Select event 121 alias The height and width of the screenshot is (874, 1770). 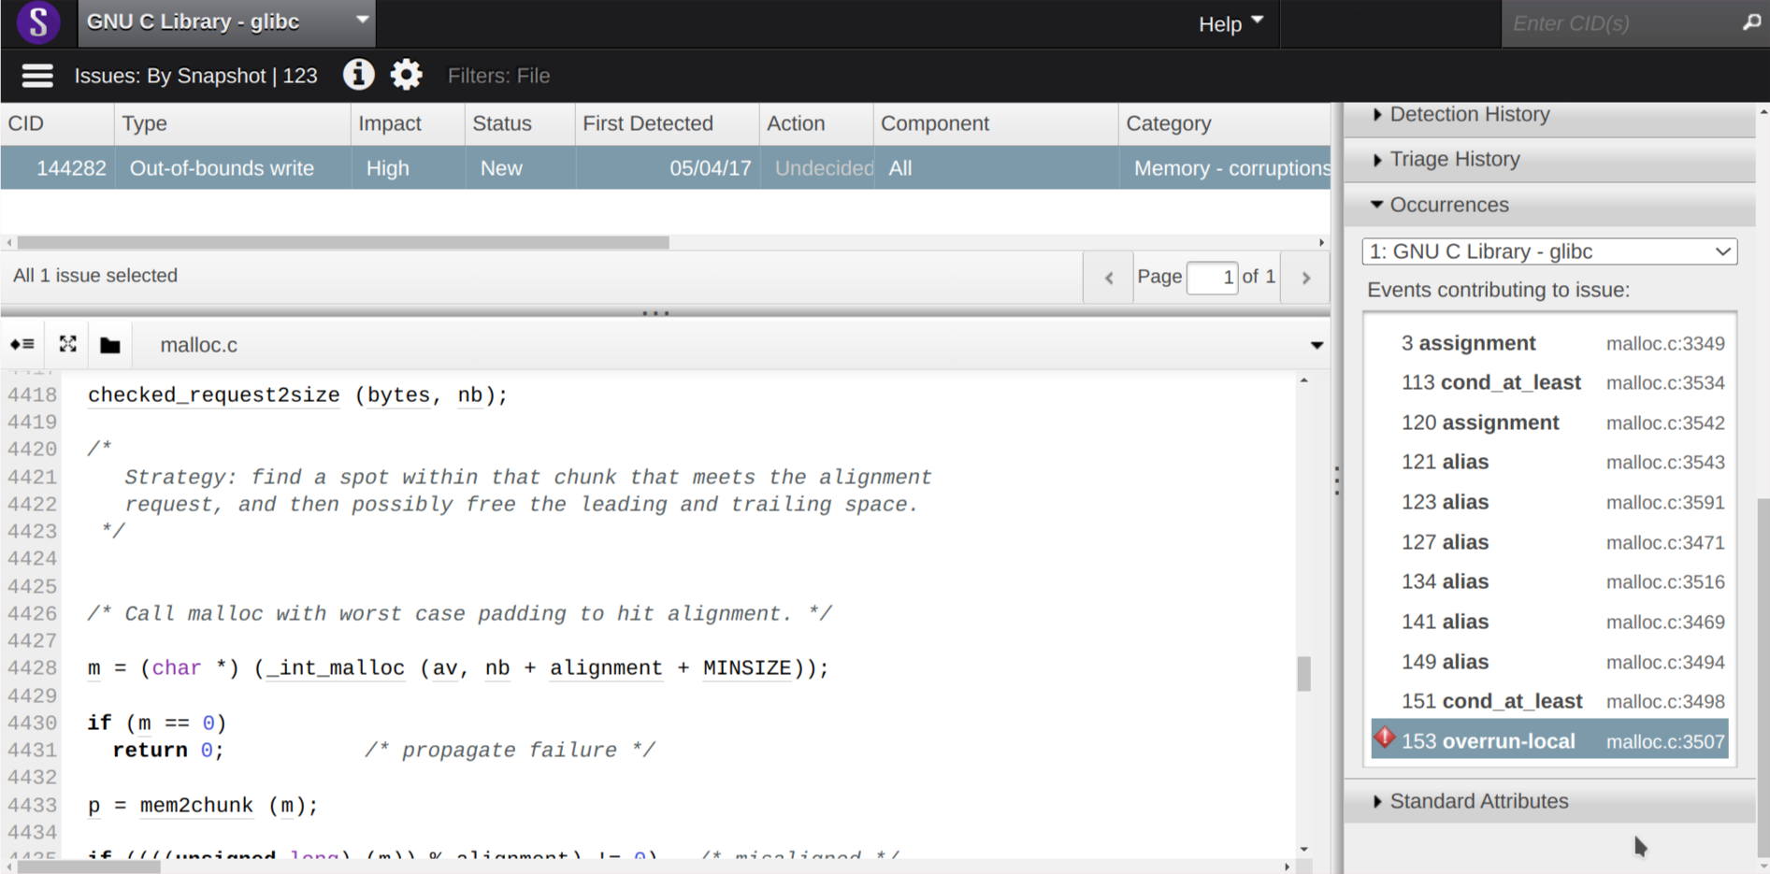[1549, 462]
